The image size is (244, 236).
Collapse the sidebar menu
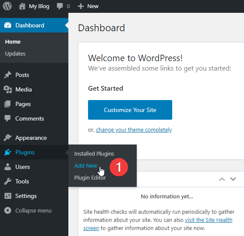tap(28, 210)
